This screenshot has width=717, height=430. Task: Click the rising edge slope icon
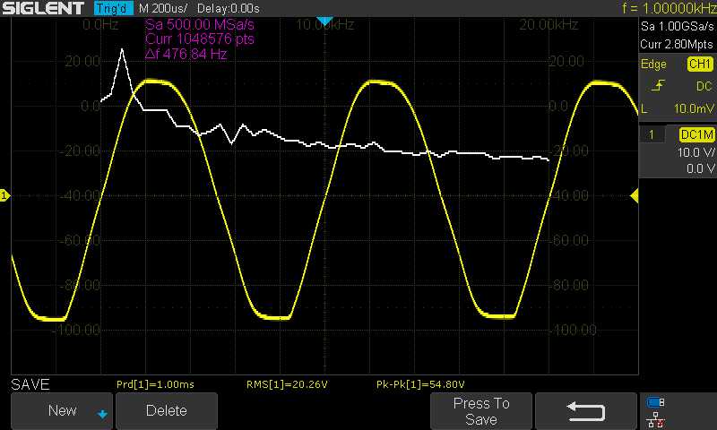pos(659,86)
